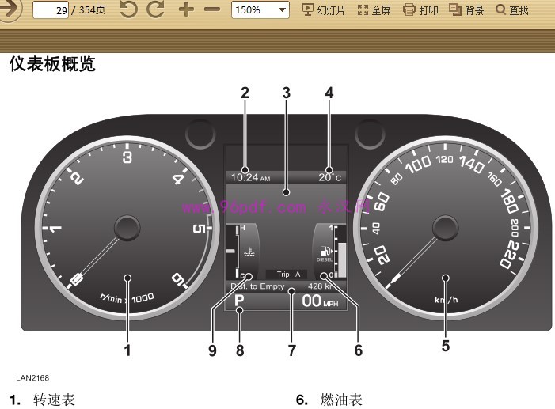Zoom in with the plus icon

tap(186, 9)
